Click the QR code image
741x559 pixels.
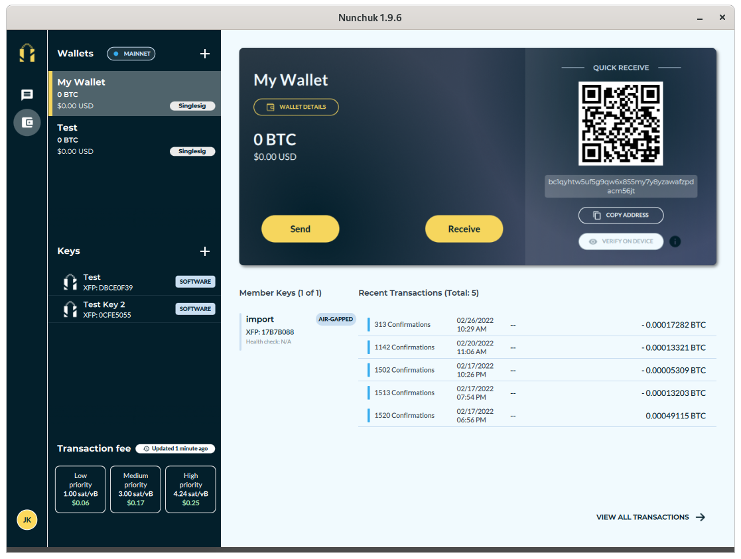(620, 124)
